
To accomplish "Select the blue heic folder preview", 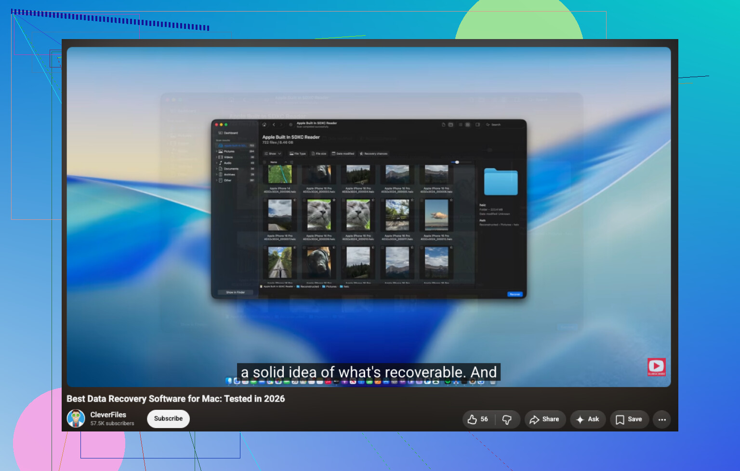I will 501,182.
